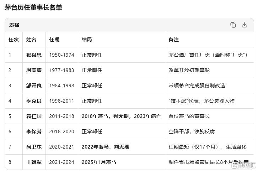Click the name 丁雄军 in last row

[34, 162]
